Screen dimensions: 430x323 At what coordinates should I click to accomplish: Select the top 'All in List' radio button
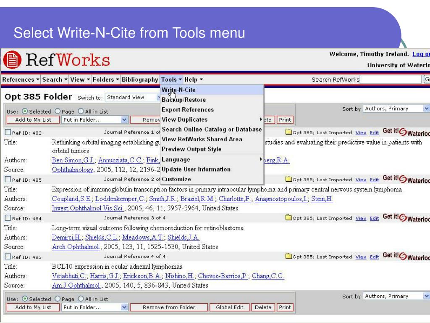point(81,111)
